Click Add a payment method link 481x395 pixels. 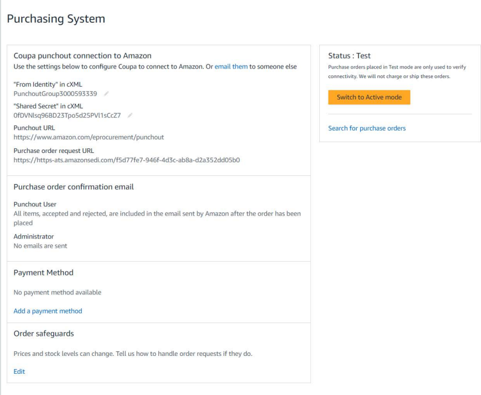tap(48, 311)
